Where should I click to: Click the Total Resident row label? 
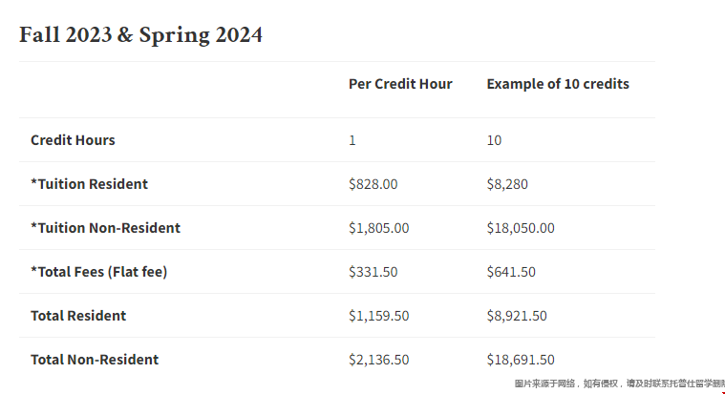(78, 316)
